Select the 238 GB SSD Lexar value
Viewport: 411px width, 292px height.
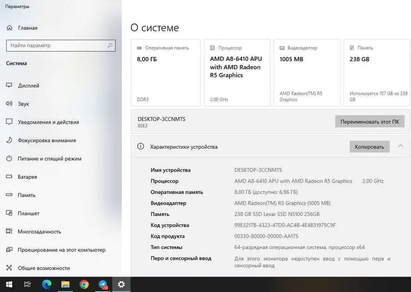(277, 214)
